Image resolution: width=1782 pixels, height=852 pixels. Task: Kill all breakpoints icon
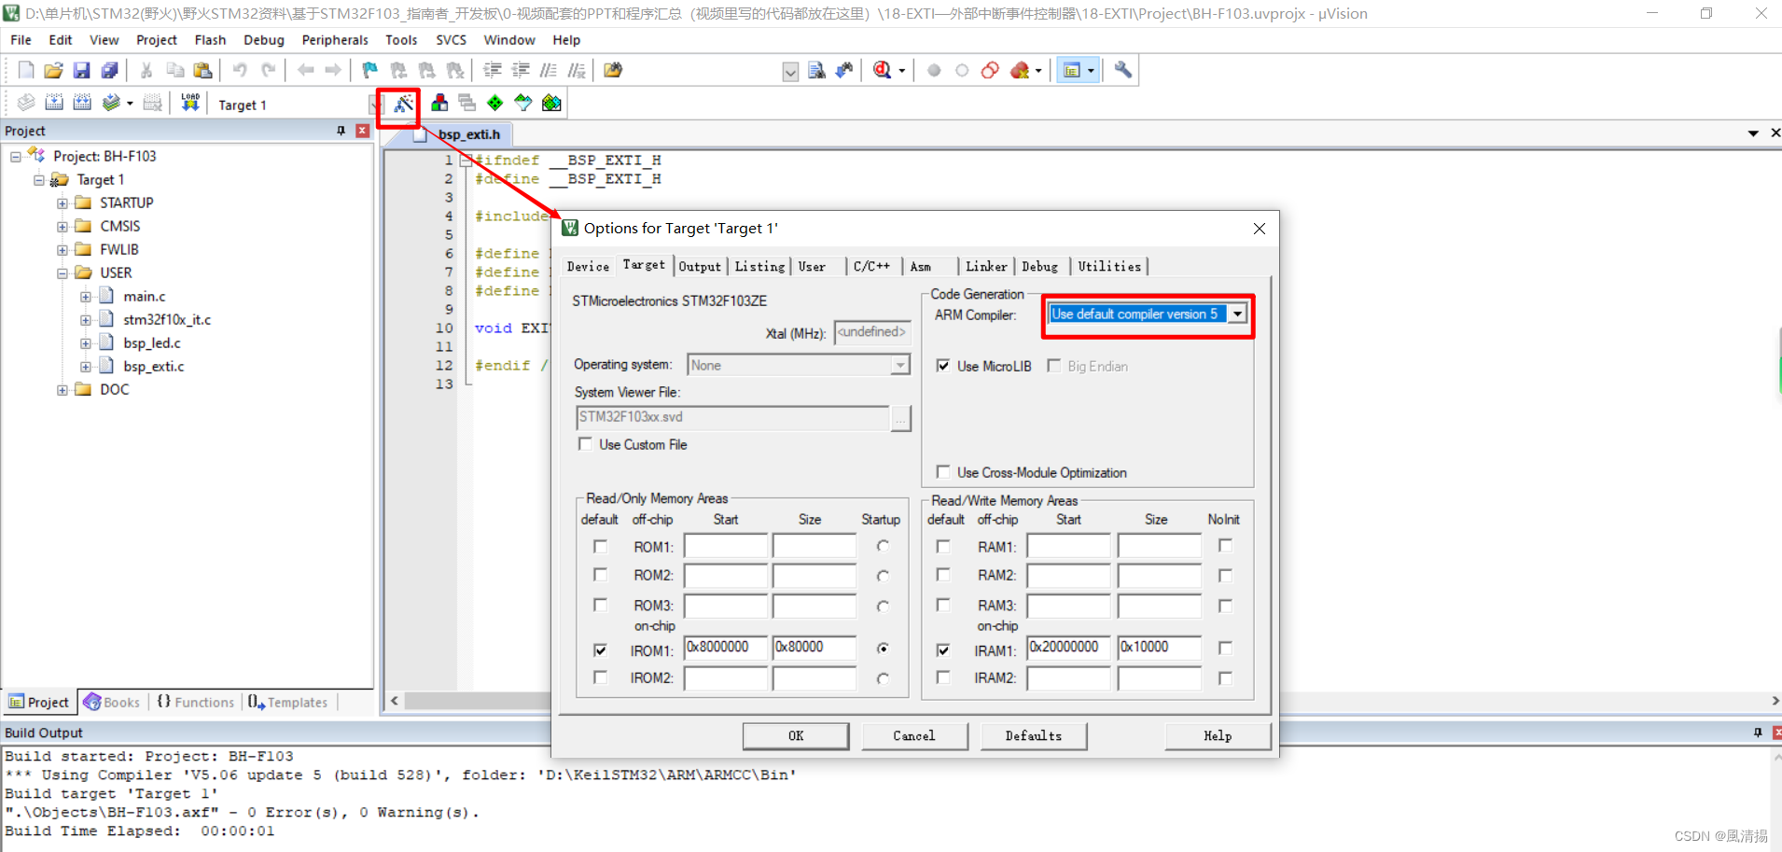[x=1019, y=70]
